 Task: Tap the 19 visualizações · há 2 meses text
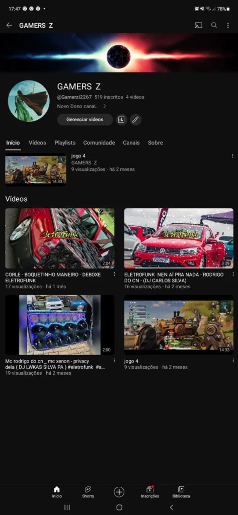click(x=38, y=373)
